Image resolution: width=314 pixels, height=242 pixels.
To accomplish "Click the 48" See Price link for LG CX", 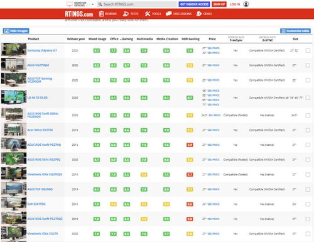I will pos(214,91).
